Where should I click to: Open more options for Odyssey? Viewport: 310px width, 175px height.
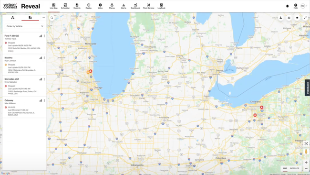[x=44, y=100]
